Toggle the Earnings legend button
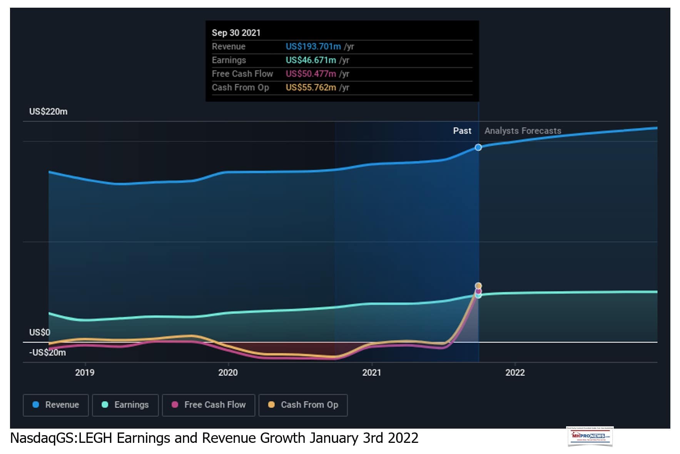The width and height of the screenshot is (680, 454). coord(125,405)
